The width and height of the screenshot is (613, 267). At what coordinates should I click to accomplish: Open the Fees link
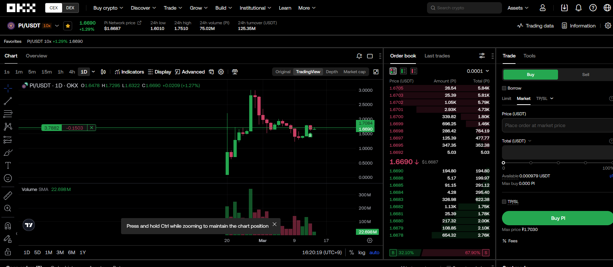(510, 241)
